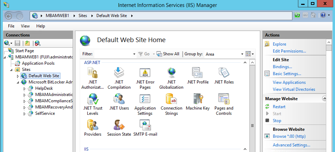
Task: Select Application Pools in Connections tree
Action: tap(38, 63)
